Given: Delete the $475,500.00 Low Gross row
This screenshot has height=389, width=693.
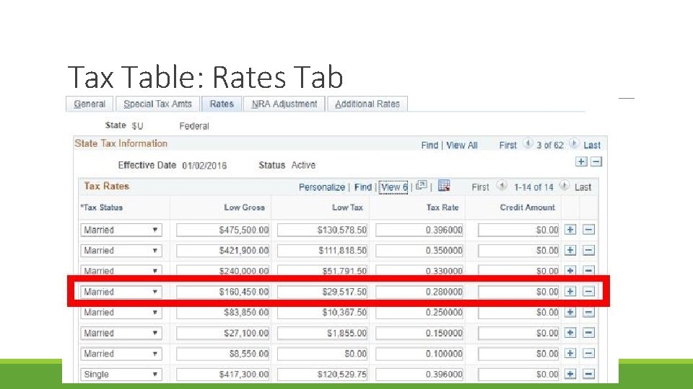Looking at the screenshot, I should [589, 230].
